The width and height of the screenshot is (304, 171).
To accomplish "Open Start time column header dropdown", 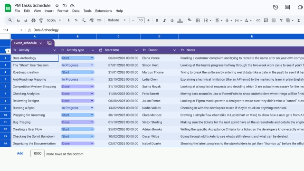I will (x=136, y=50).
